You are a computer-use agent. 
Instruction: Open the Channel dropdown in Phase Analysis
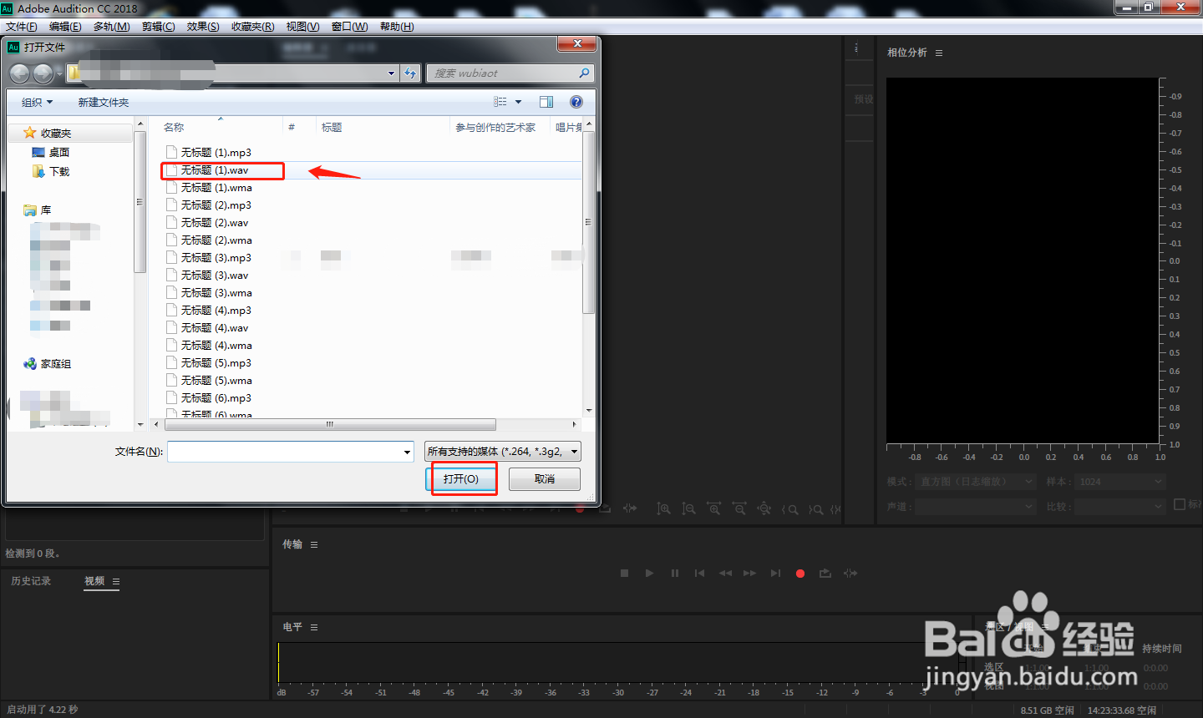976,507
